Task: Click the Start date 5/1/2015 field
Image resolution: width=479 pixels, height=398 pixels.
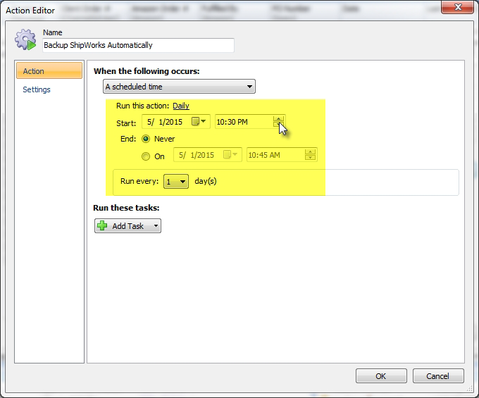Action: [176, 122]
